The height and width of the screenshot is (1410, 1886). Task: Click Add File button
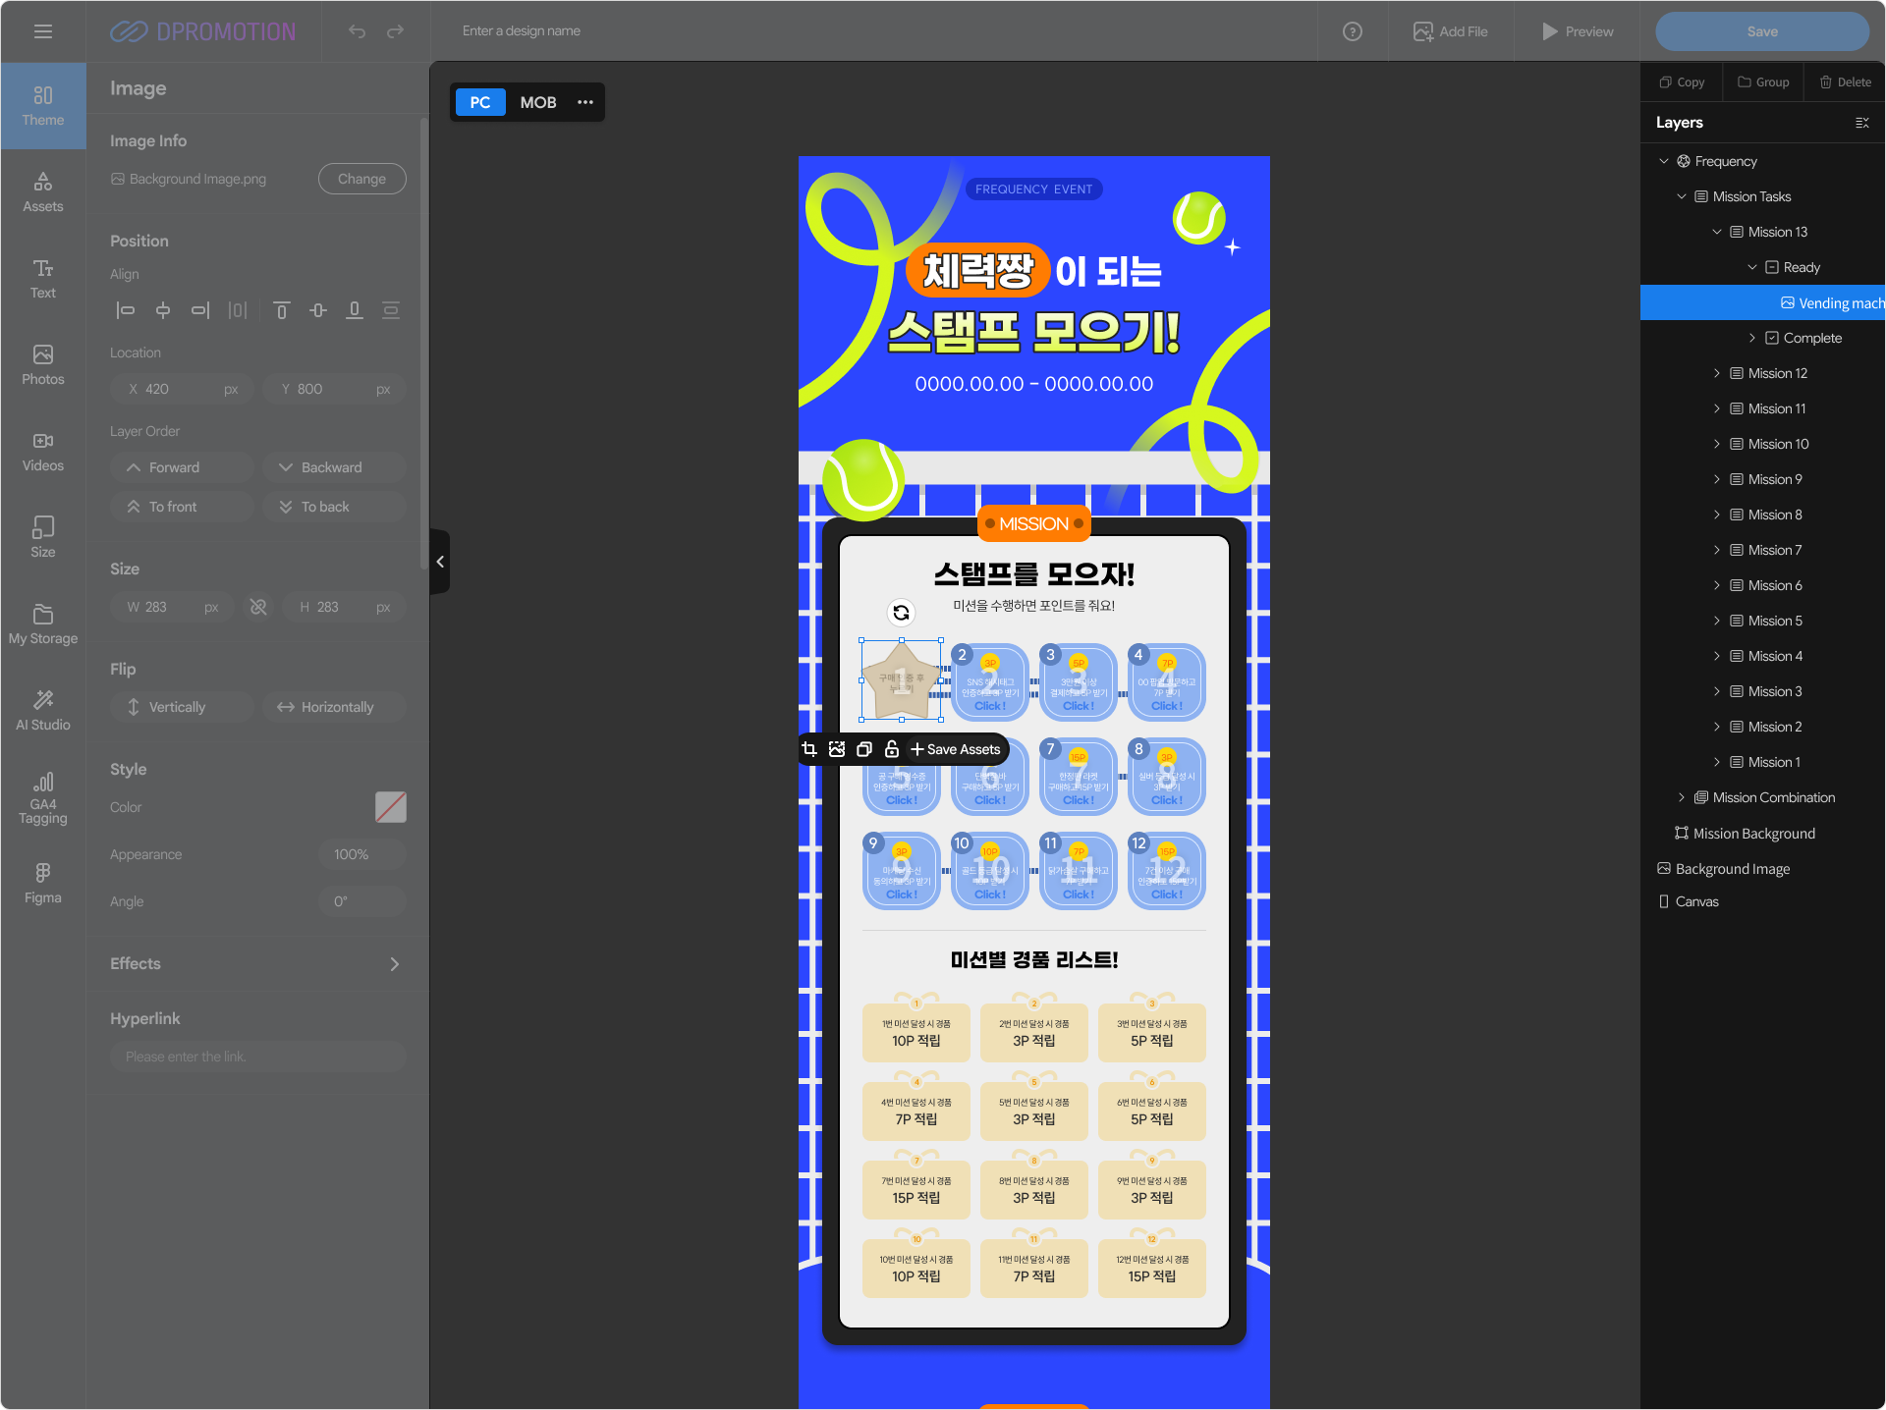tap(1451, 31)
